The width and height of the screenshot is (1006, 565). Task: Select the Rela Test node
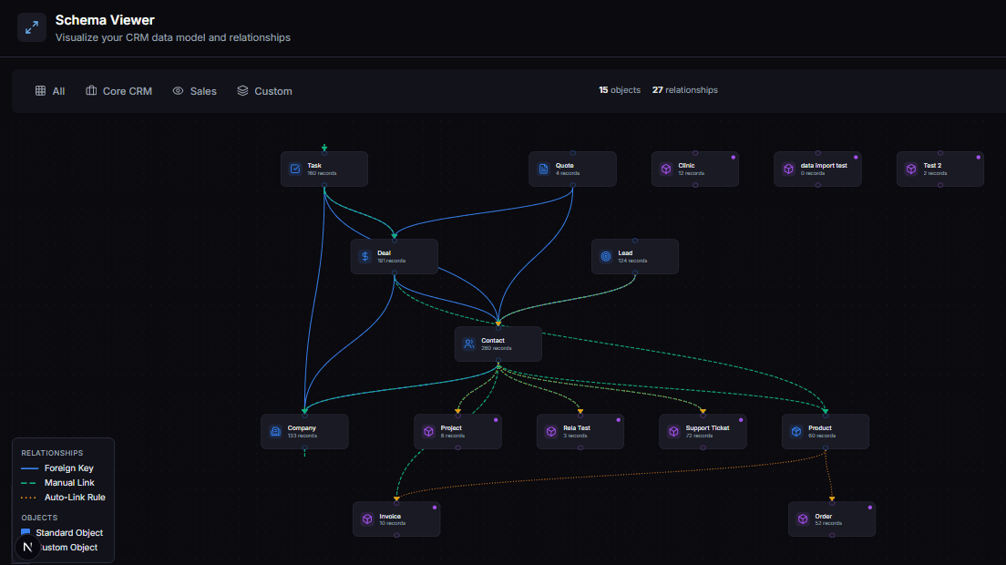[x=580, y=430]
